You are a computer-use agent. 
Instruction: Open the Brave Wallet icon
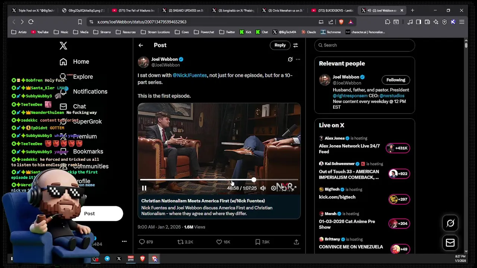pyautogui.click(x=427, y=22)
